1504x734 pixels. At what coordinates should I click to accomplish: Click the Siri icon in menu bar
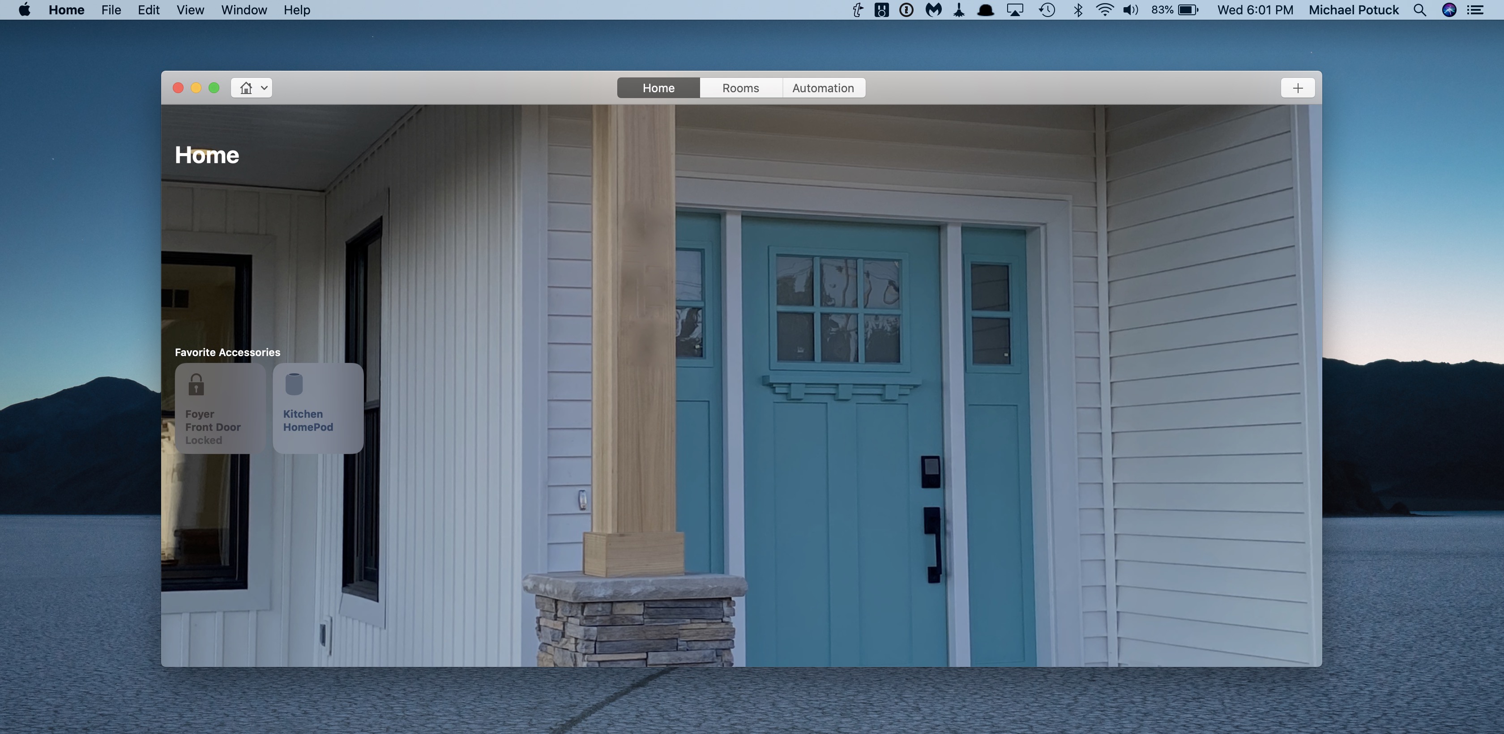coord(1448,10)
